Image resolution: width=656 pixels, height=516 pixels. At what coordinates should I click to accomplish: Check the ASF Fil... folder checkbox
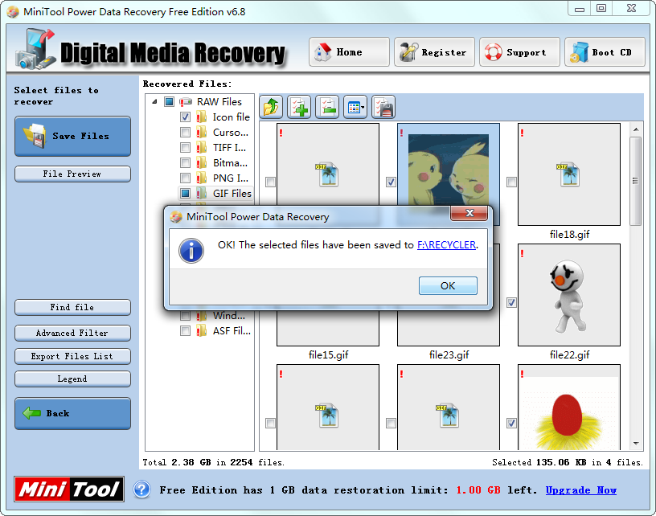tap(186, 331)
